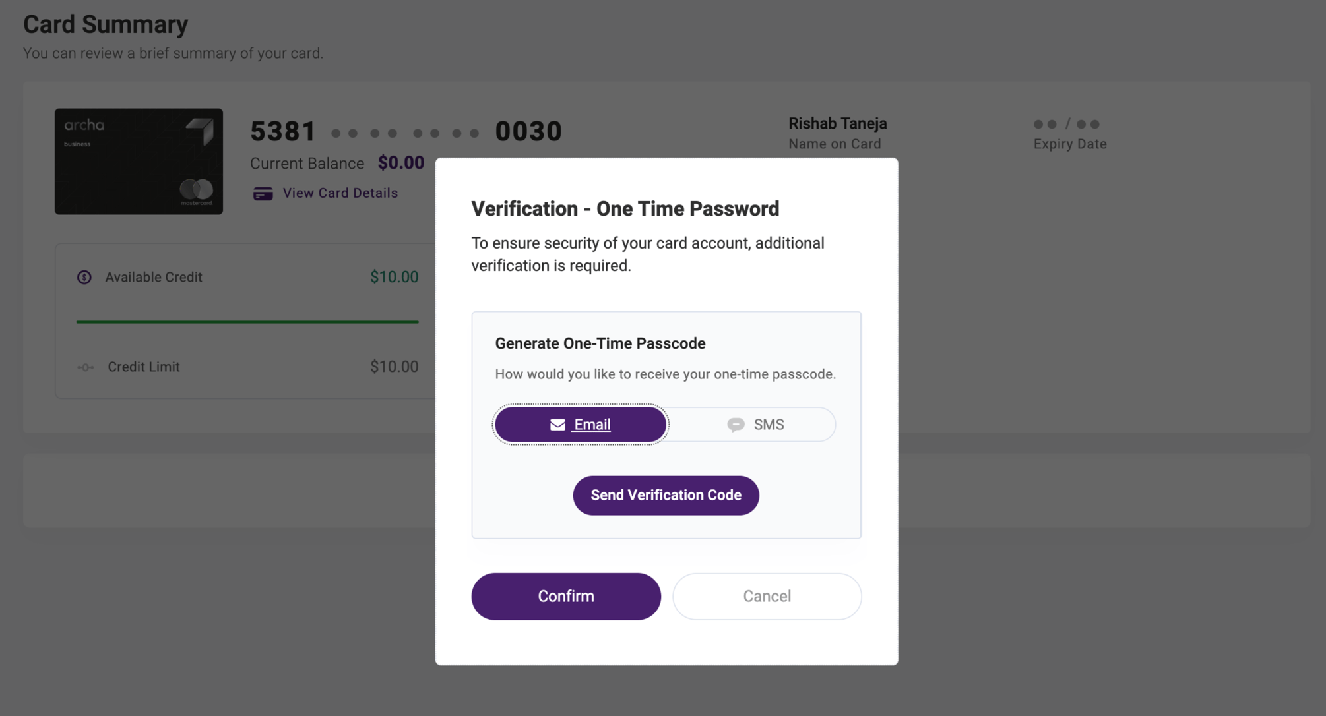Screen dimensions: 1326x716
Task: Select SMS as passcode delivery method
Action: tap(755, 425)
